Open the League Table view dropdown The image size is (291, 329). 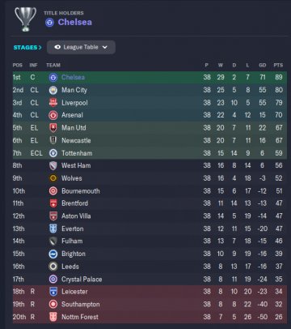pos(81,47)
